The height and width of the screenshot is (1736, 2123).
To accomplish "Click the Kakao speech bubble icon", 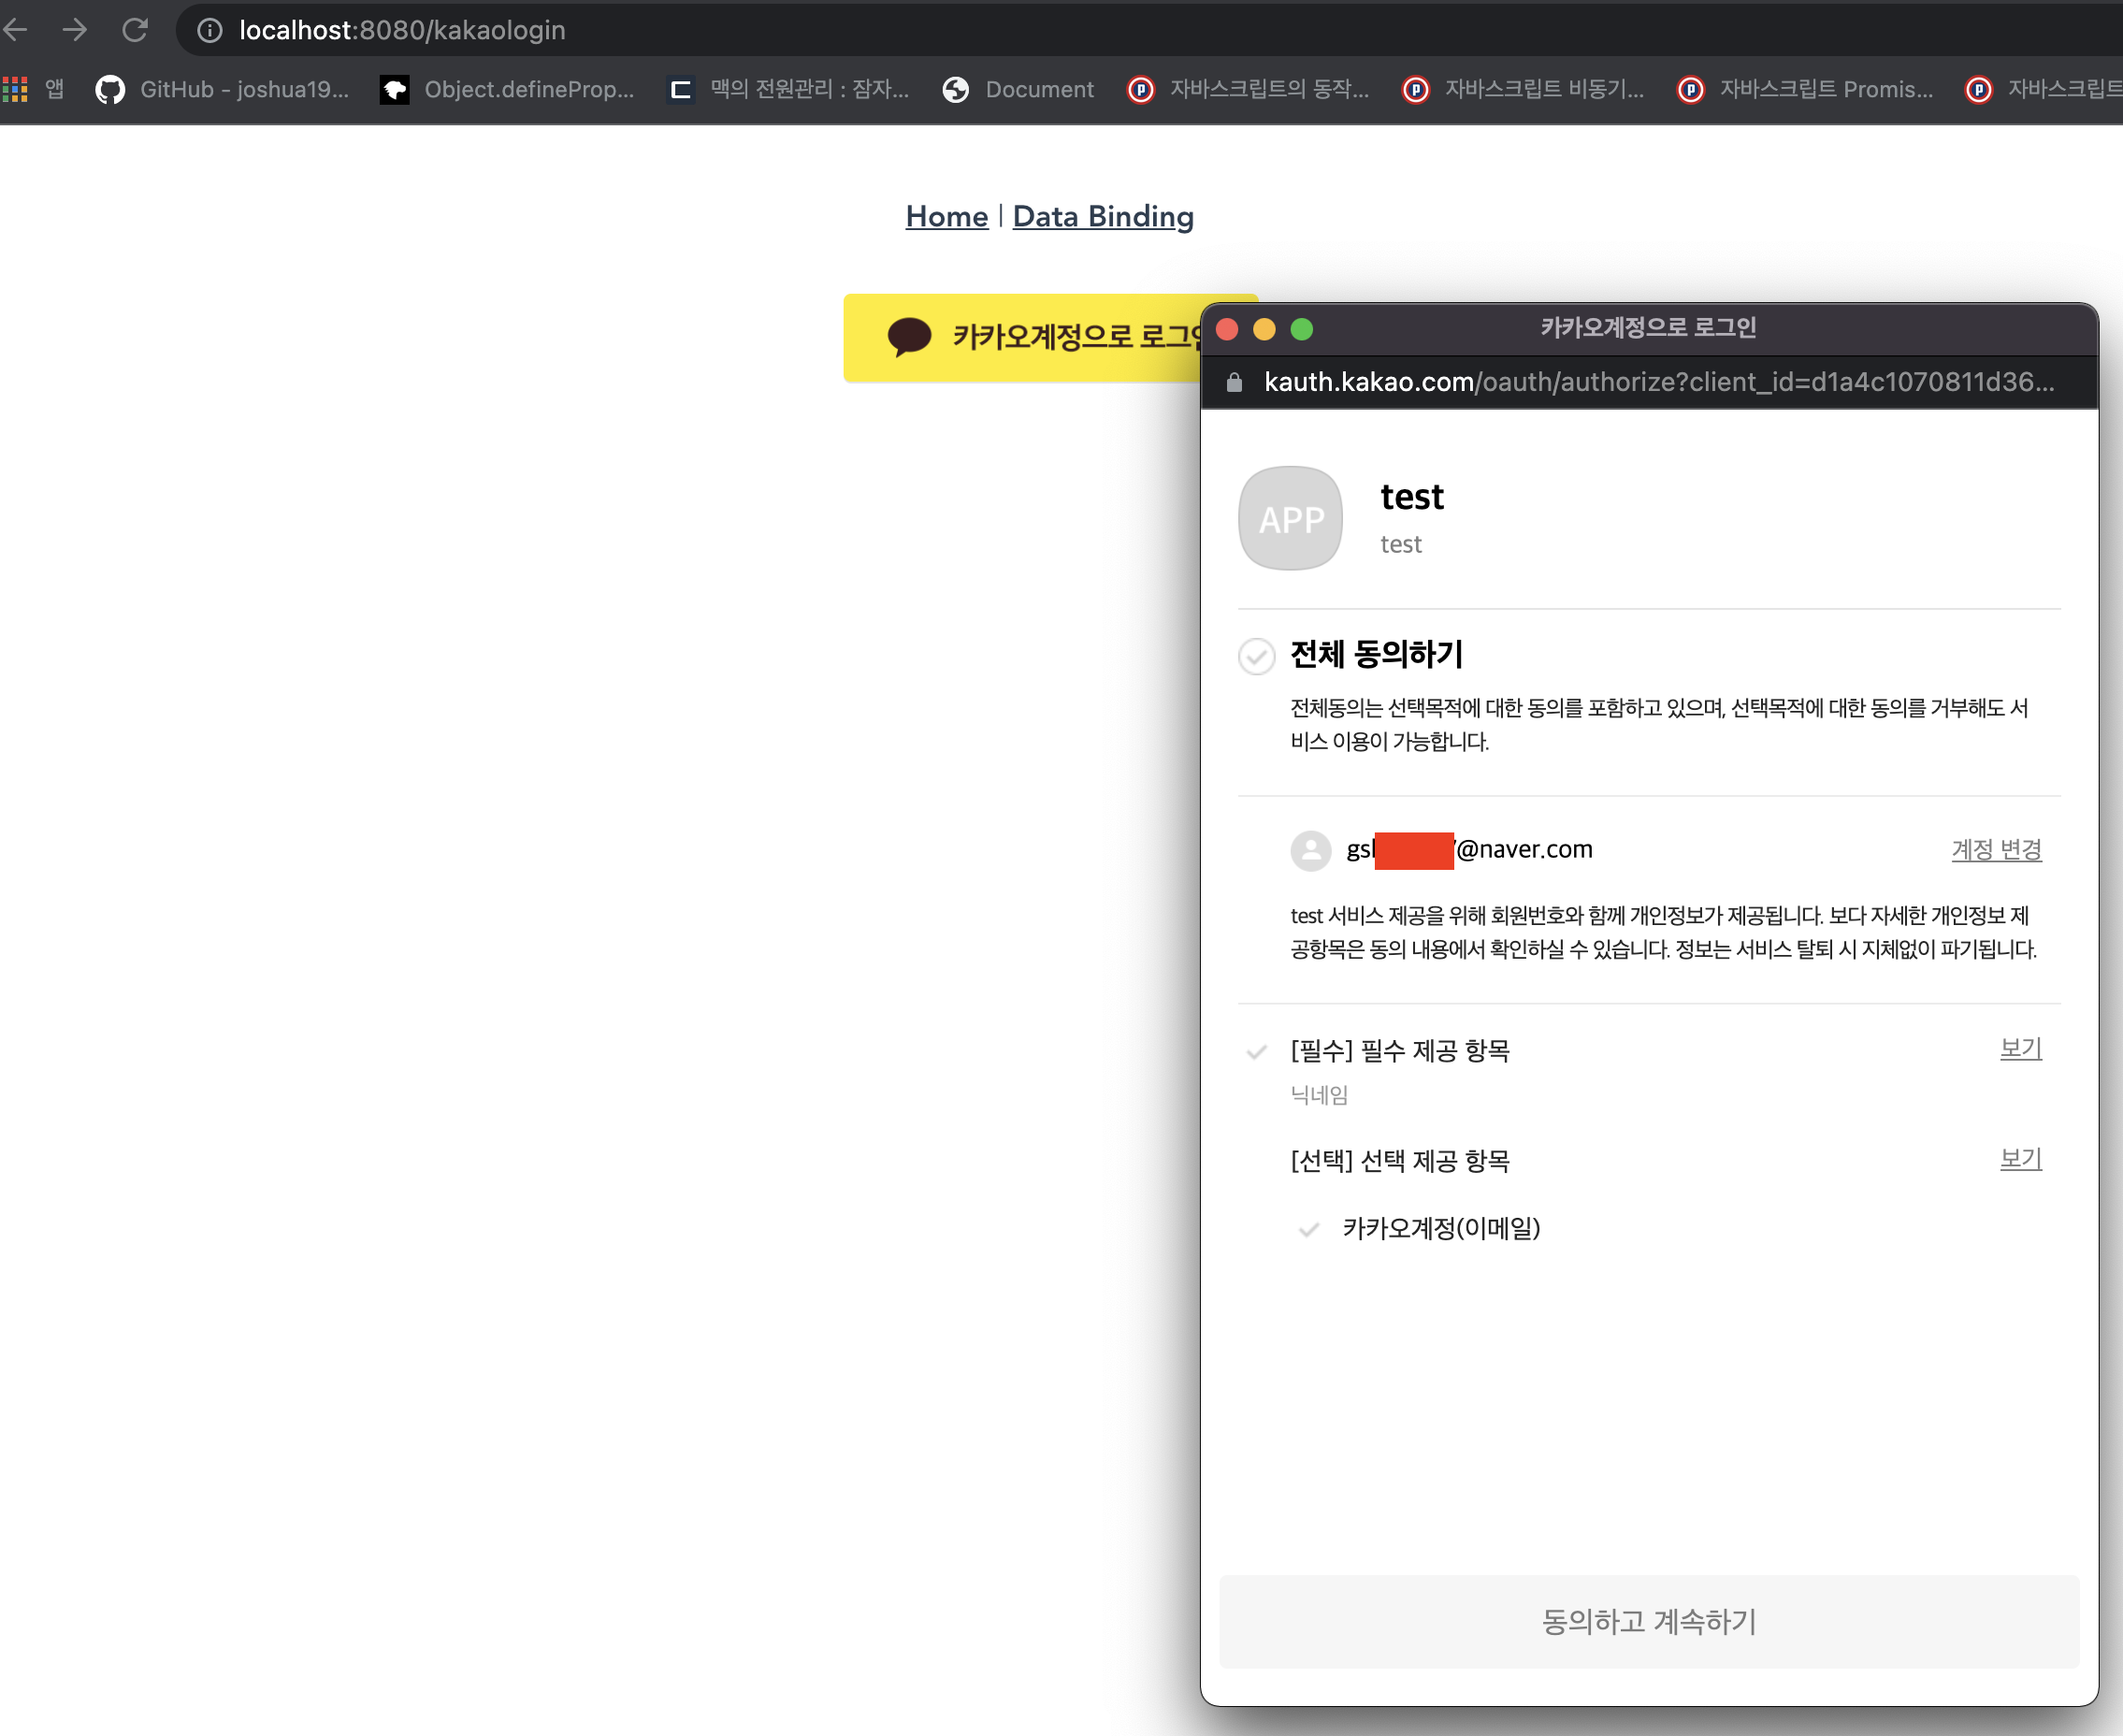I will [909, 337].
